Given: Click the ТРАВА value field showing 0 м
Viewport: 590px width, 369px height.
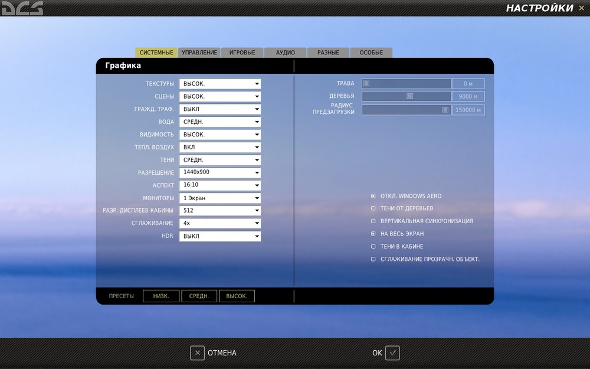Looking at the screenshot, I should [468, 84].
